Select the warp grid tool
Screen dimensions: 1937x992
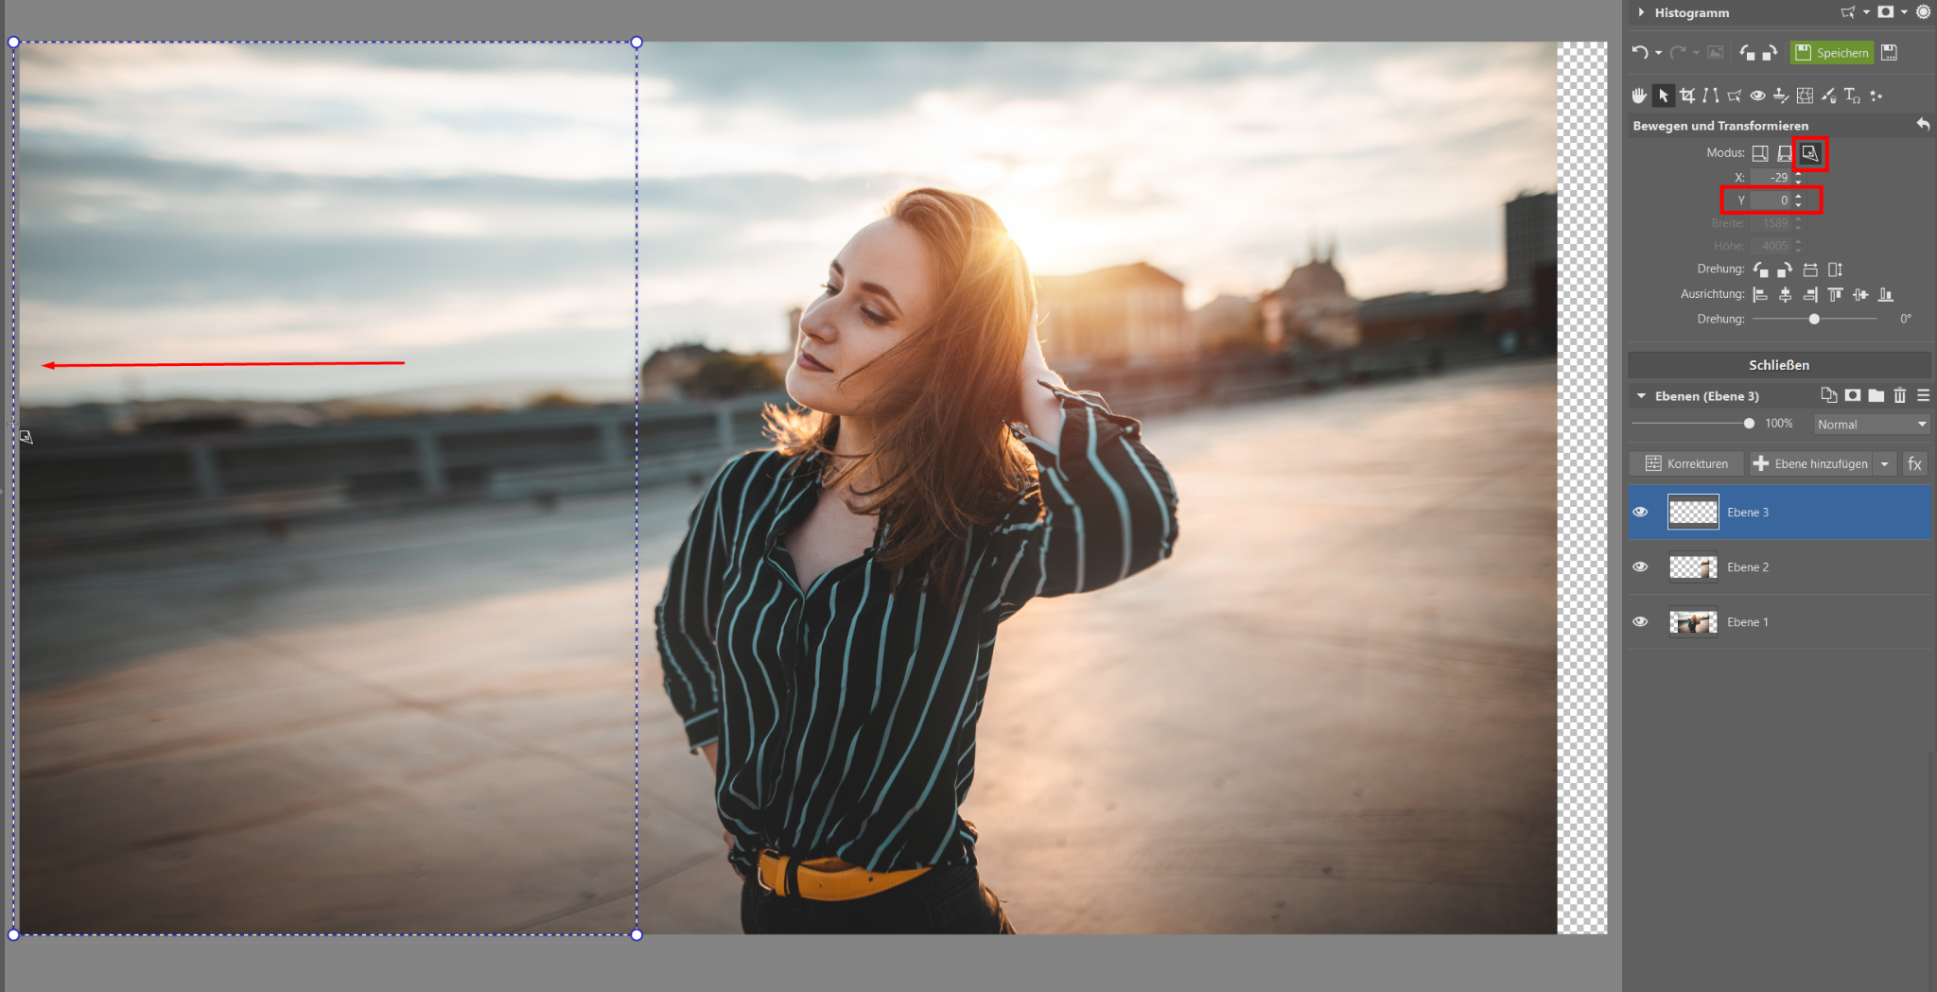point(1805,96)
